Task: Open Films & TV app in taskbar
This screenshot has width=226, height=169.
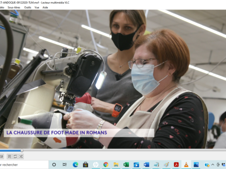Action: [136, 164]
